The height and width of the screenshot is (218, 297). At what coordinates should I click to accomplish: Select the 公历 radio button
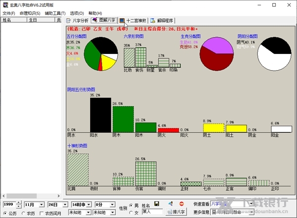pyautogui.click(x=5, y=213)
